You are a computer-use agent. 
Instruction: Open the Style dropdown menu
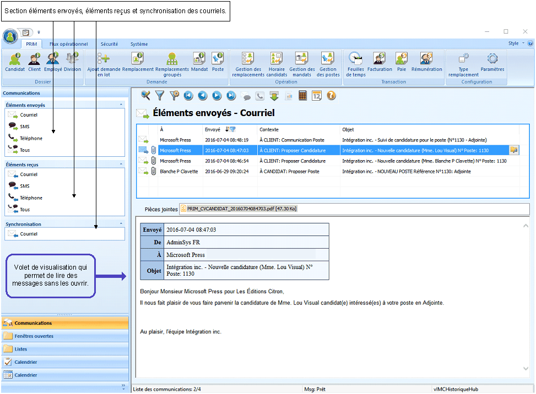point(516,43)
